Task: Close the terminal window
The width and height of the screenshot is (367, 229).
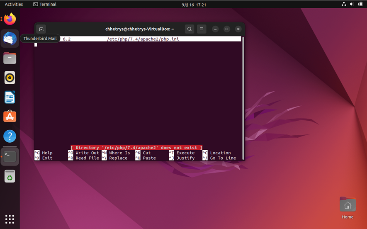Action: (x=238, y=29)
